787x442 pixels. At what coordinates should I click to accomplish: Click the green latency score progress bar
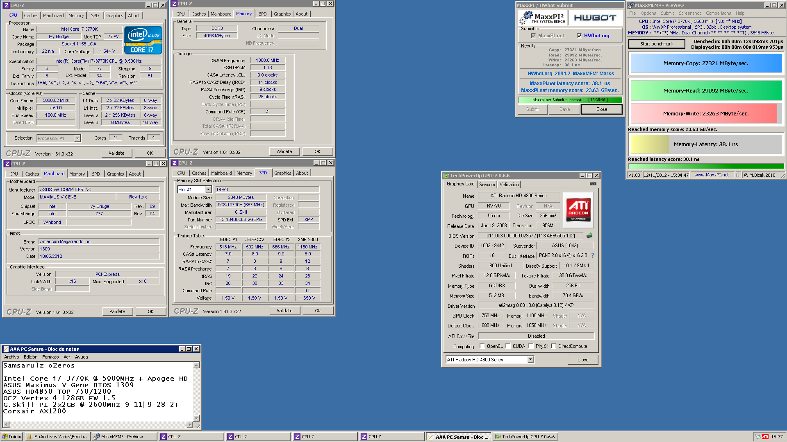706,166
